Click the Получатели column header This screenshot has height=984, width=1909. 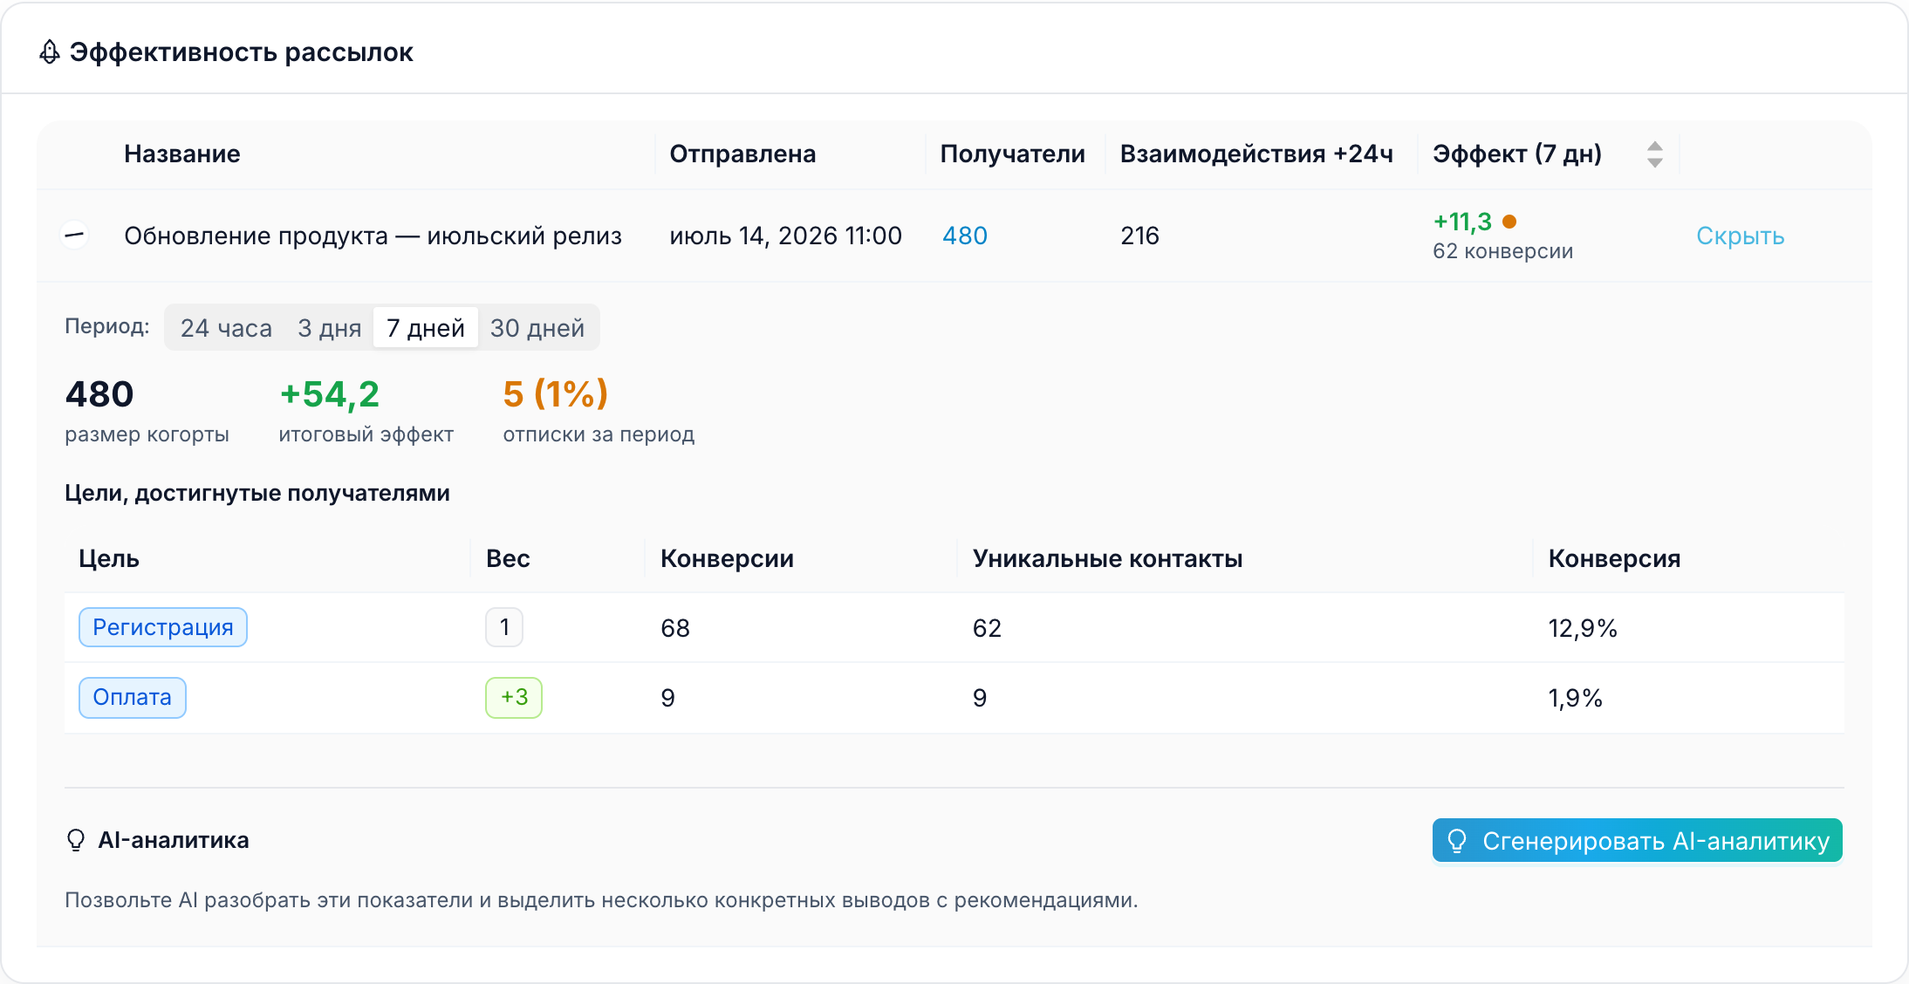pyautogui.click(x=1012, y=154)
